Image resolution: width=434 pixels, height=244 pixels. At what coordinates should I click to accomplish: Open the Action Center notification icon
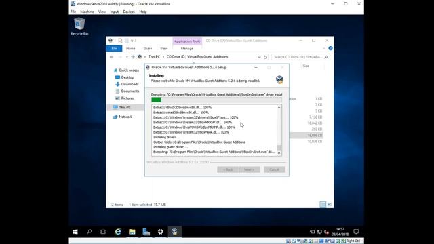pyautogui.click(x=356, y=232)
